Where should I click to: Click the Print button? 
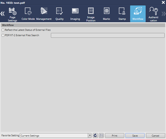pyautogui.click(x=115, y=135)
